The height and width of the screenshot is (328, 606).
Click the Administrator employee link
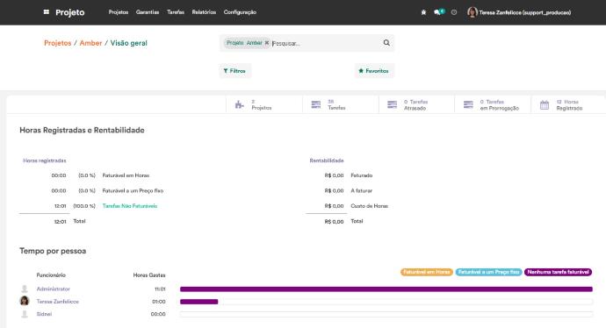tap(54, 289)
